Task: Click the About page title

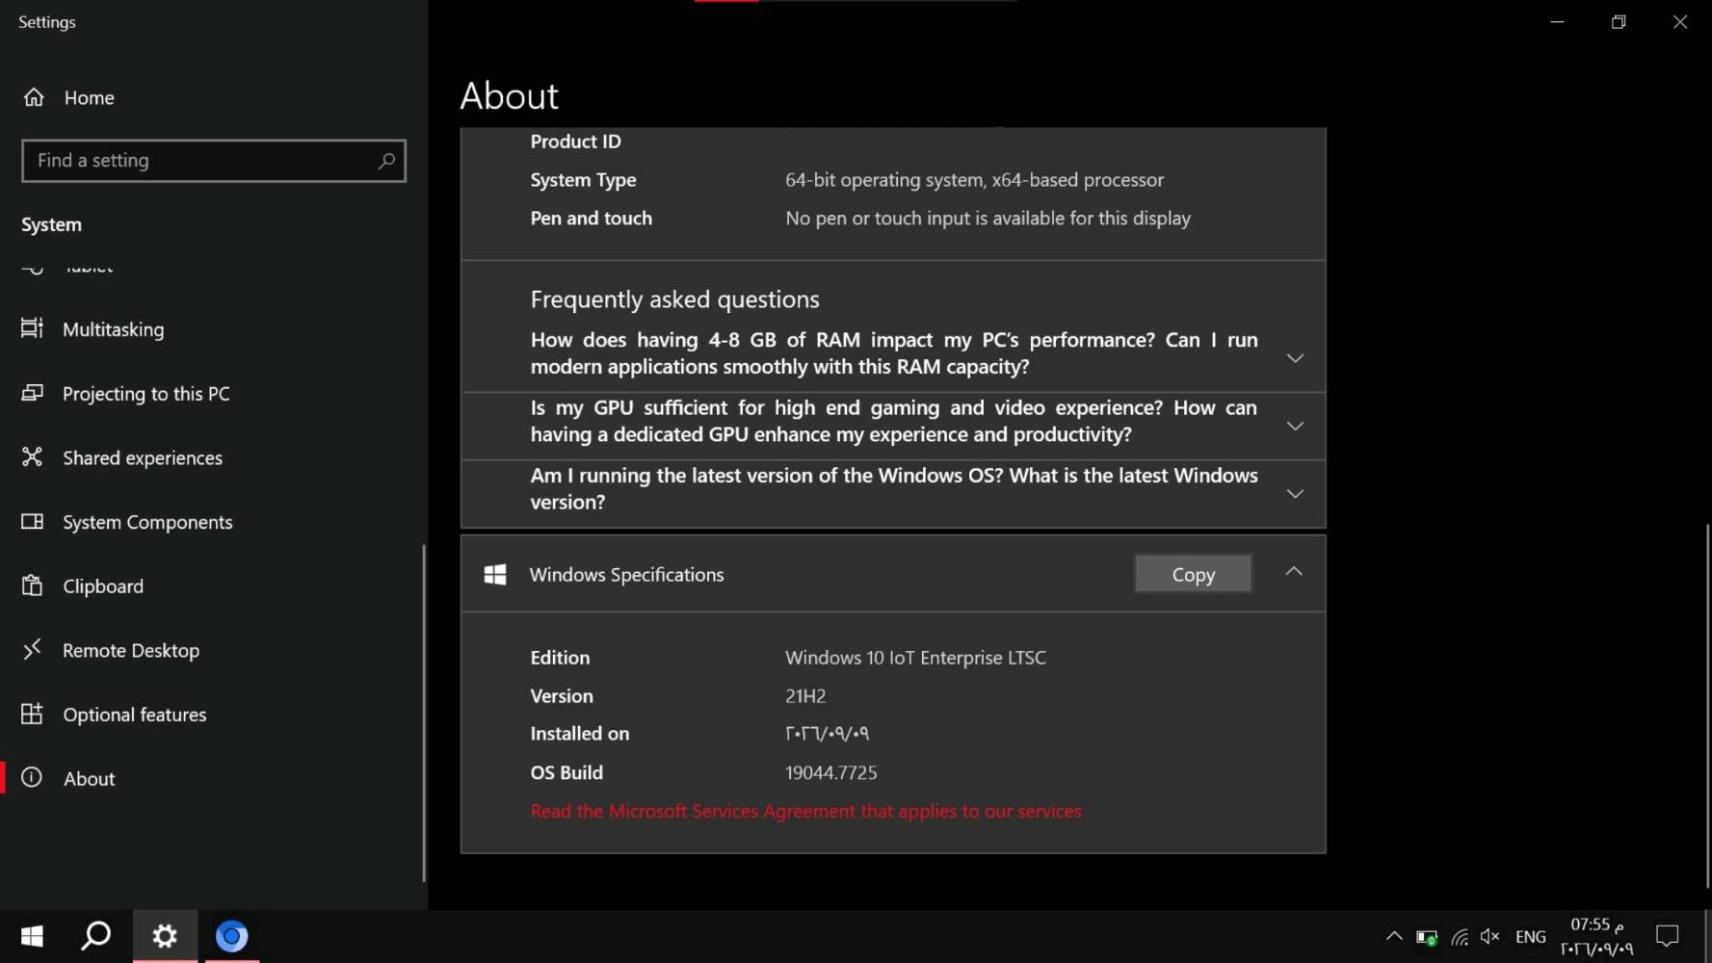Action: click(509, 96)
